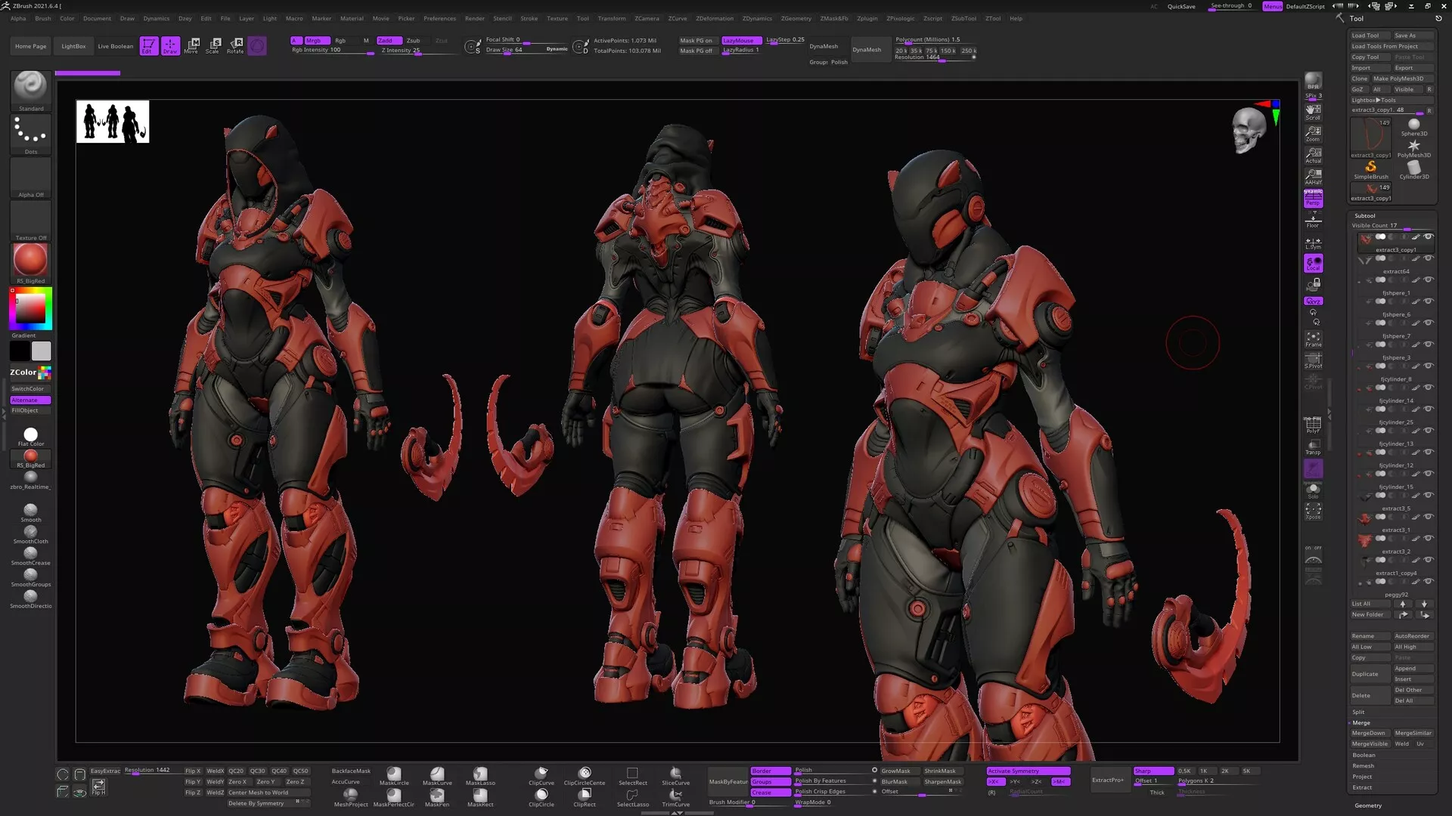1452x816 pixels.
Task: Expand Lightbox Tools list
Action: pos(1374,100)
